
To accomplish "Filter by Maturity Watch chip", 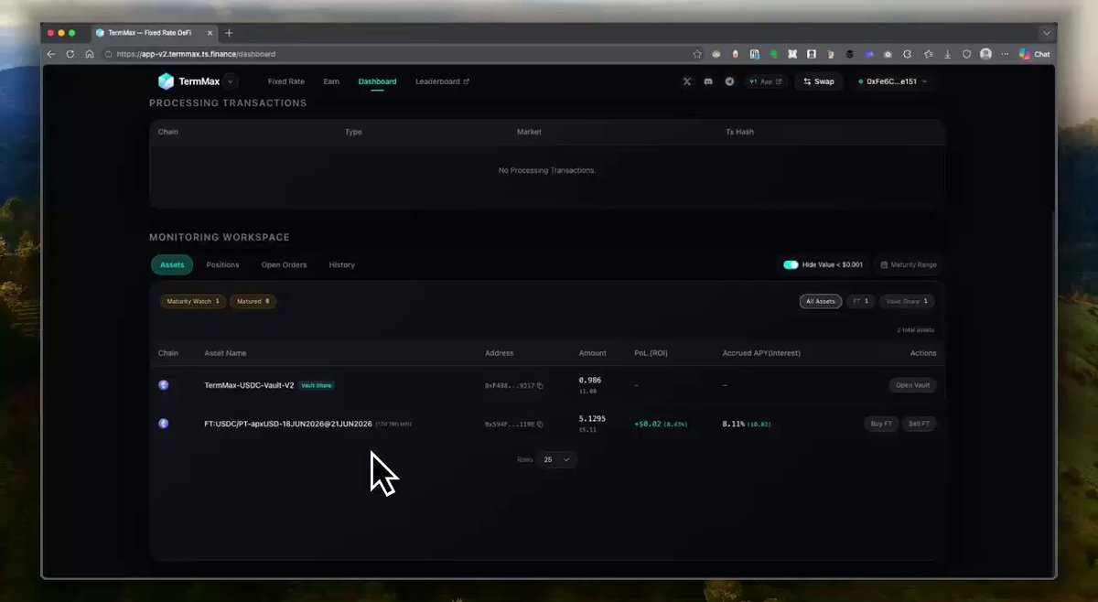I will 193,301.
